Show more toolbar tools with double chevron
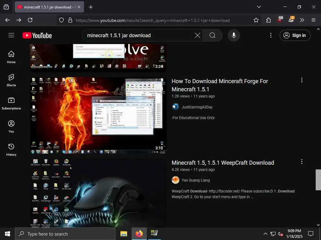Viewport: 321px width, 240px height. pos(302,20)
